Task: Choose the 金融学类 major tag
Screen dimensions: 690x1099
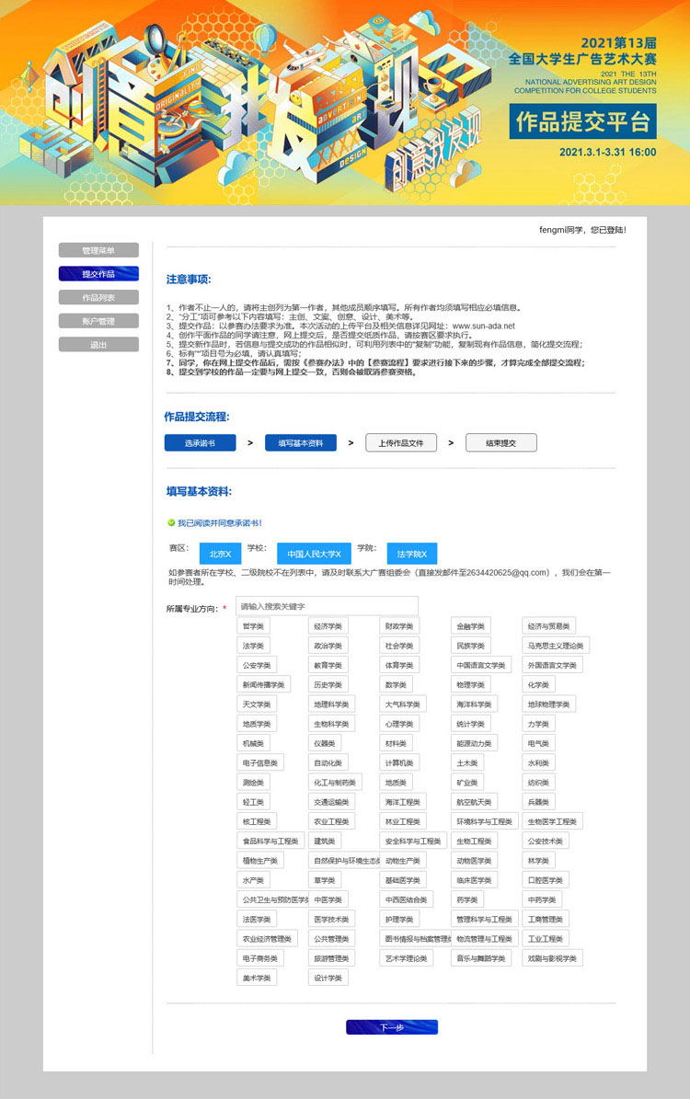Action: coord(471,626)
